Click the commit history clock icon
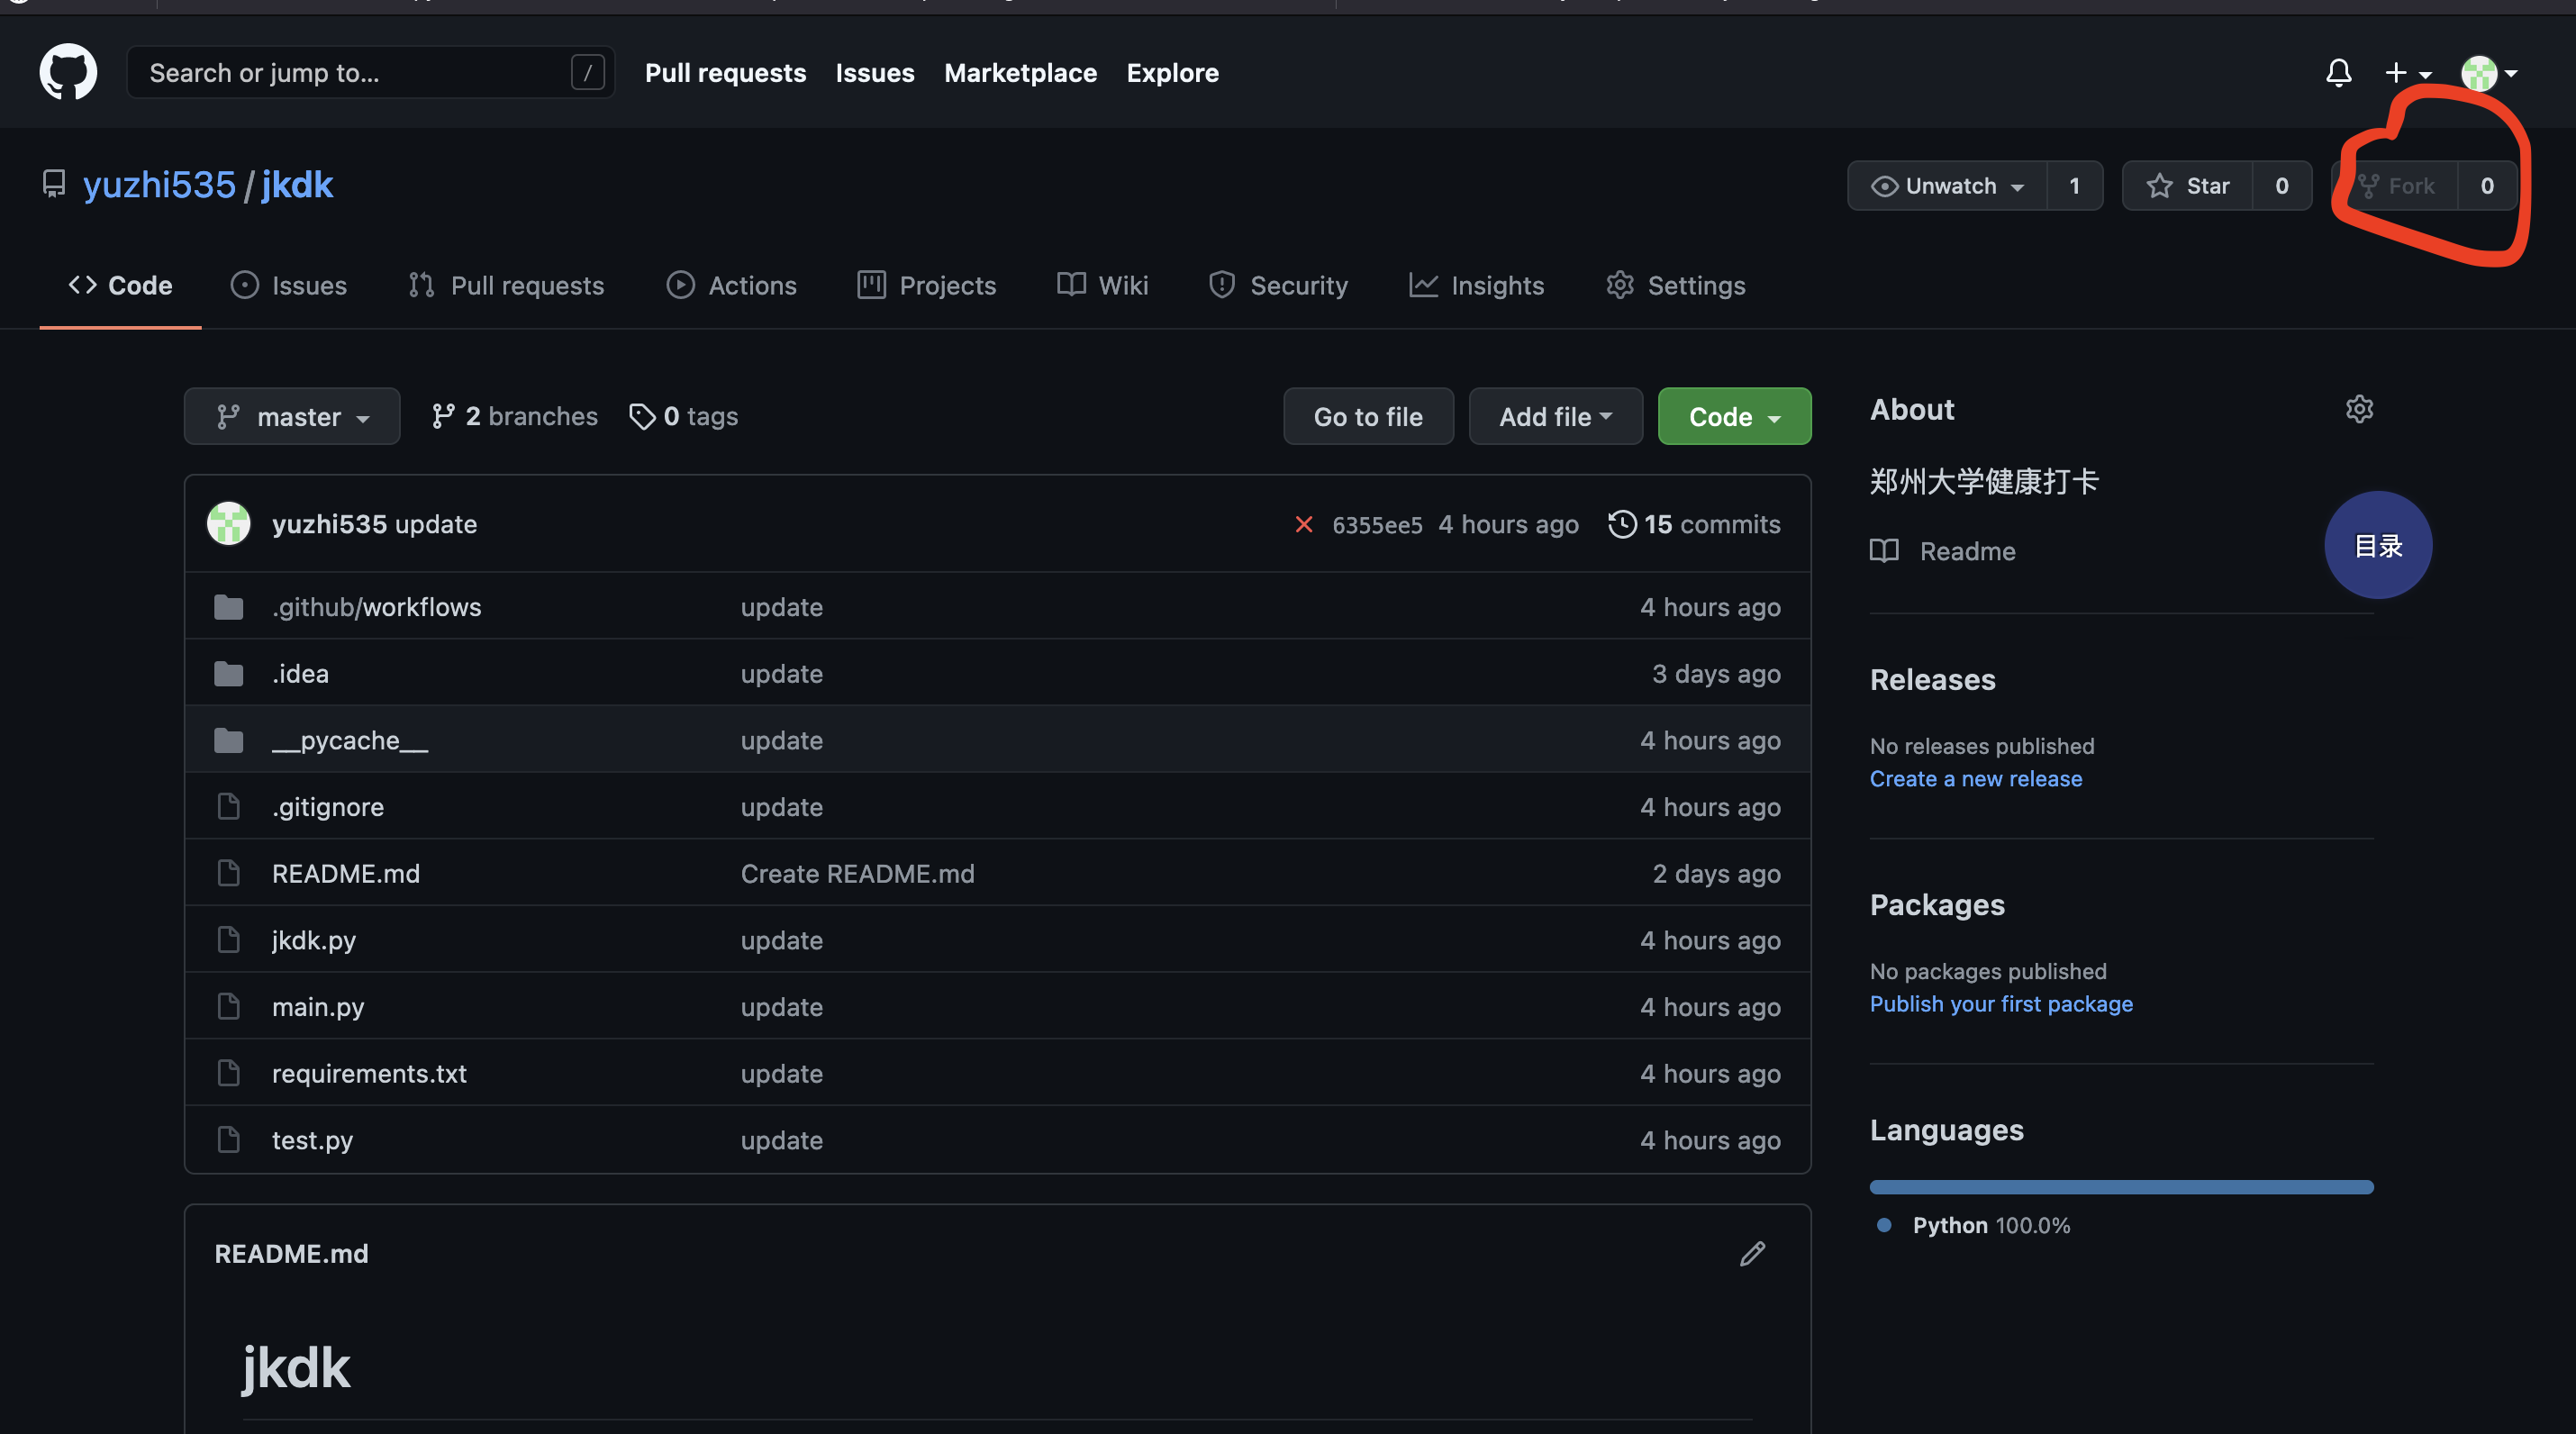Image resolution: width=2576 pixels, height=1434 pixels. [x=1622, y=524]
